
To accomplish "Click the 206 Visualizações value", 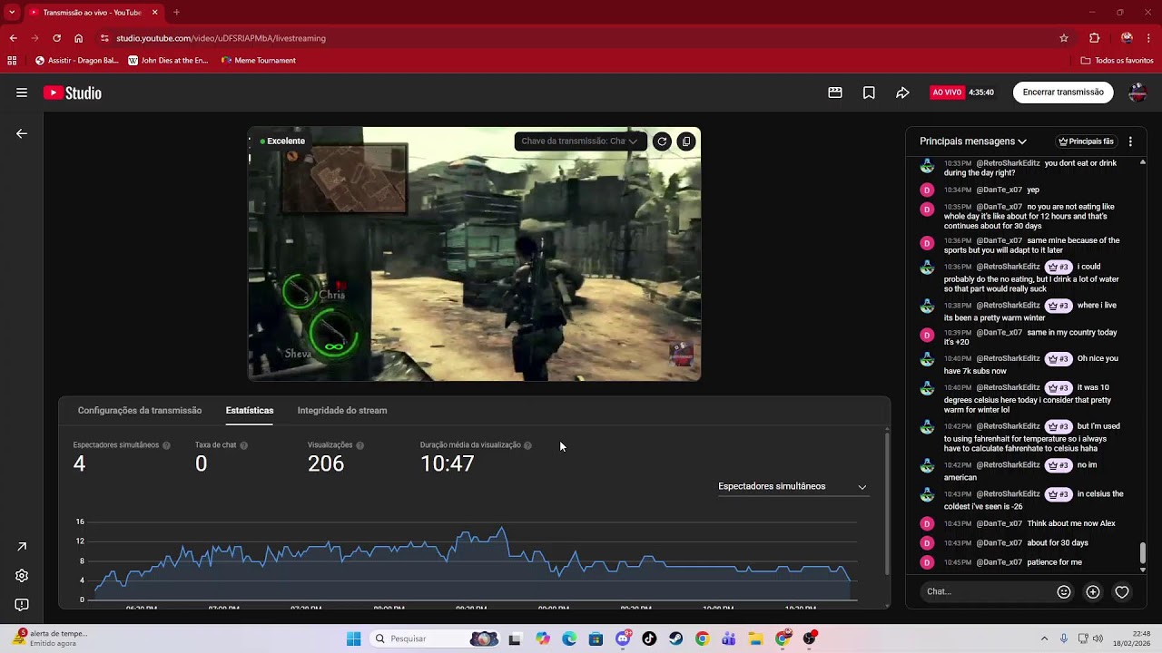I will 326,463.
